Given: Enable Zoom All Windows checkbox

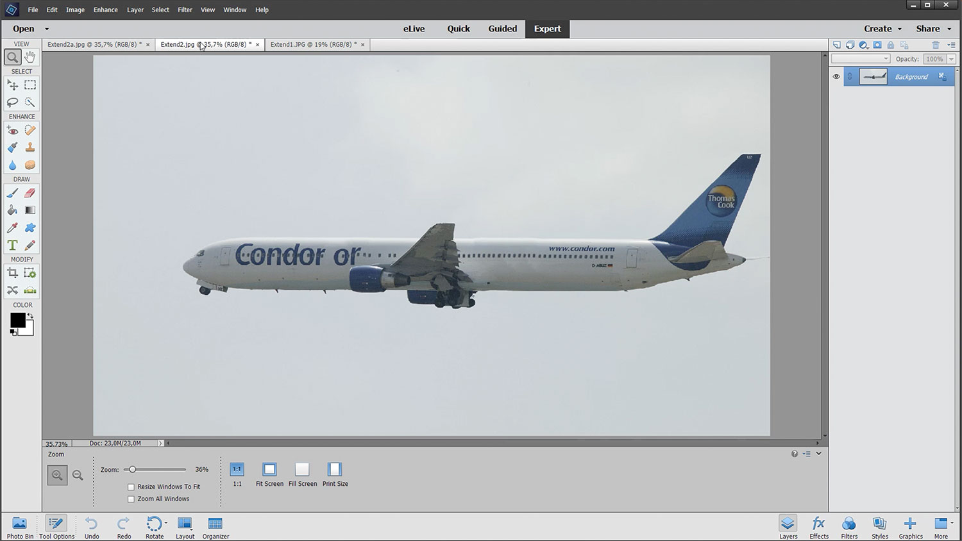Looking at the screenshot, I should point(131,499).
